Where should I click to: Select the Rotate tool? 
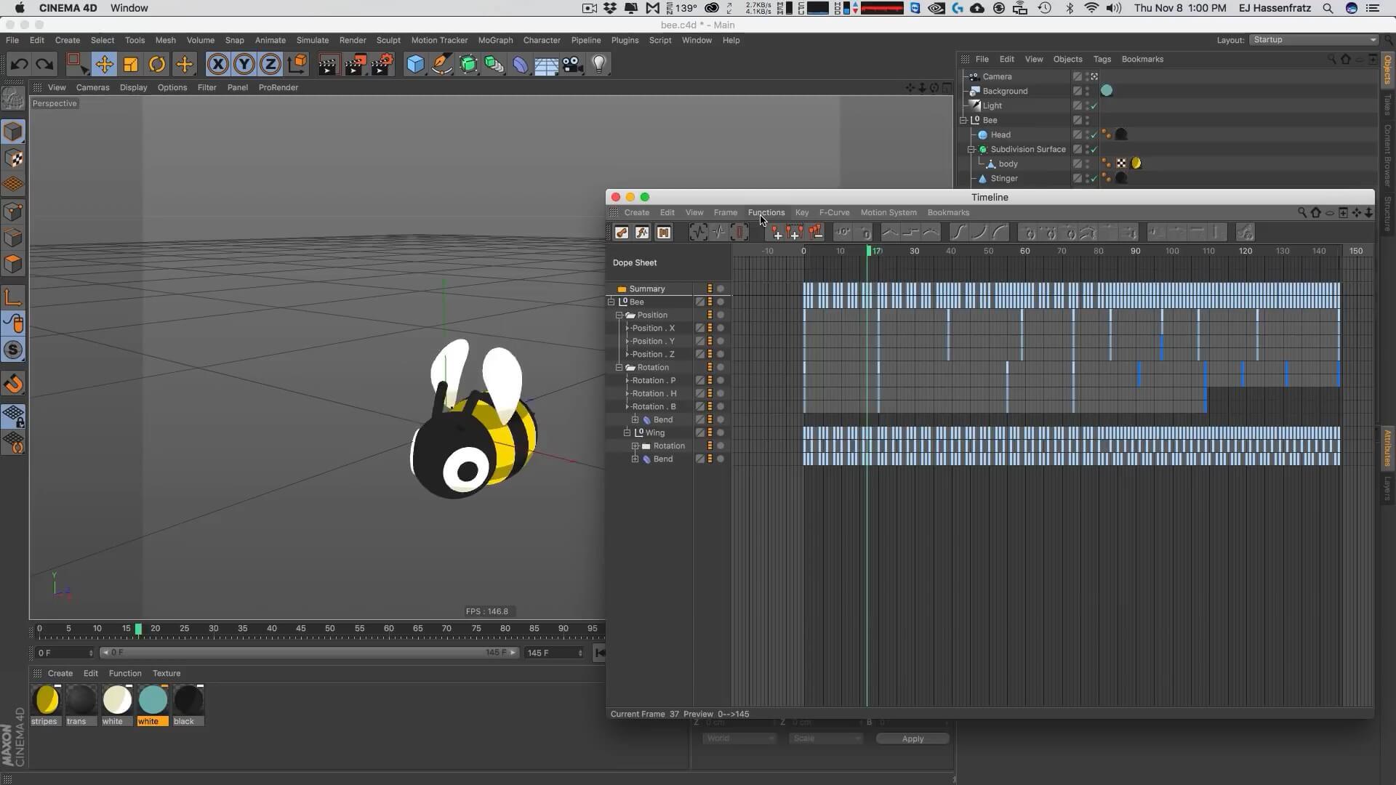pos(157,65)
